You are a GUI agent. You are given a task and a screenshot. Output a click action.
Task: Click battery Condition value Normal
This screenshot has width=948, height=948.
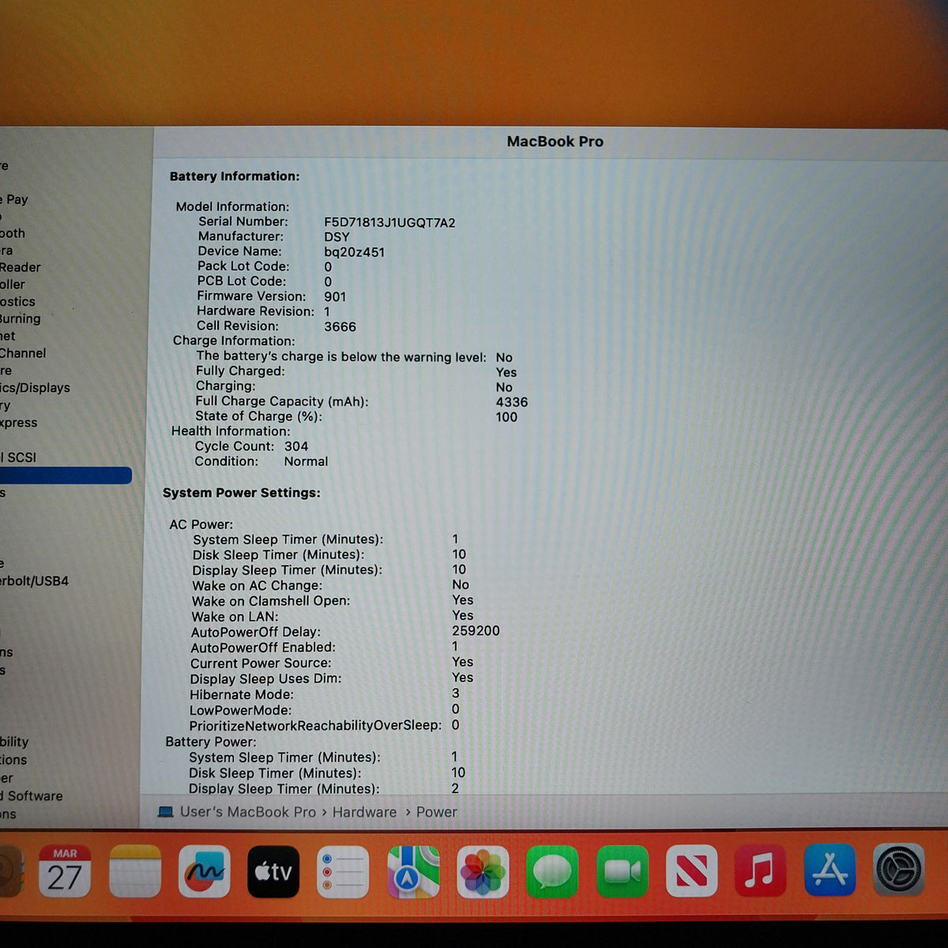306,461
